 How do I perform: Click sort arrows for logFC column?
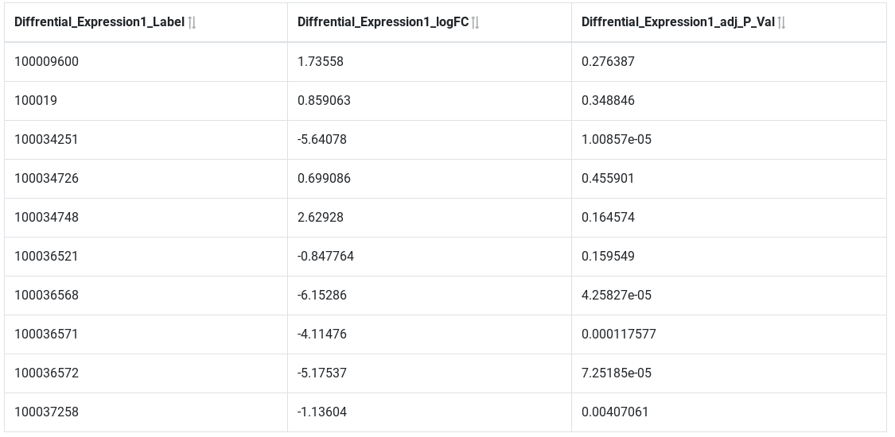[x=476, y=23]
